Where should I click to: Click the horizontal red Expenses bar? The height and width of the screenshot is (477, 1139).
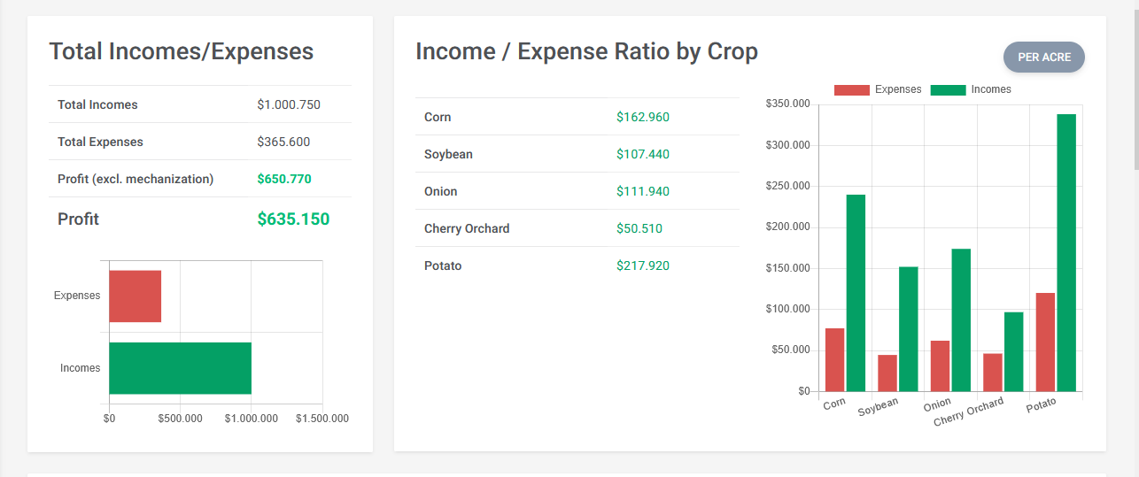point(135,296)
